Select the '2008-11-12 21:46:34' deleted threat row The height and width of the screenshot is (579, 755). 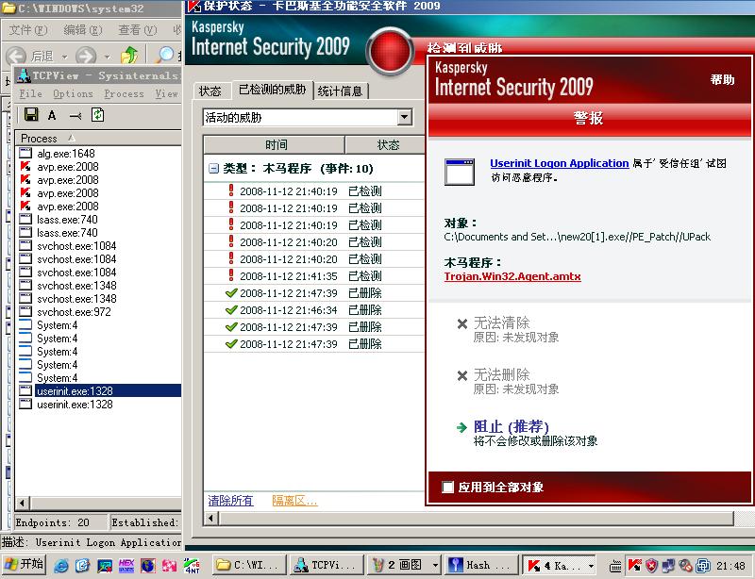point(314,310)
